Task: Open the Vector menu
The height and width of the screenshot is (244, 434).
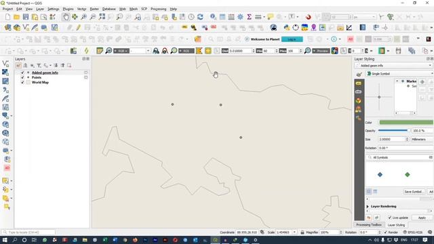Action: (x=81, y=9)
